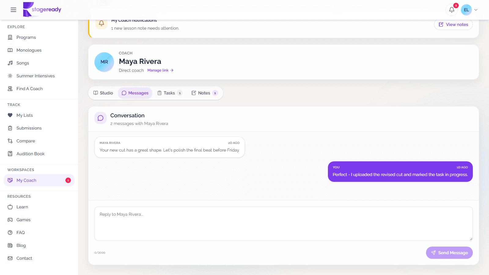Click the EL profile avatar
The width and height of the screenshot is (489, 275).
point(466,10)
